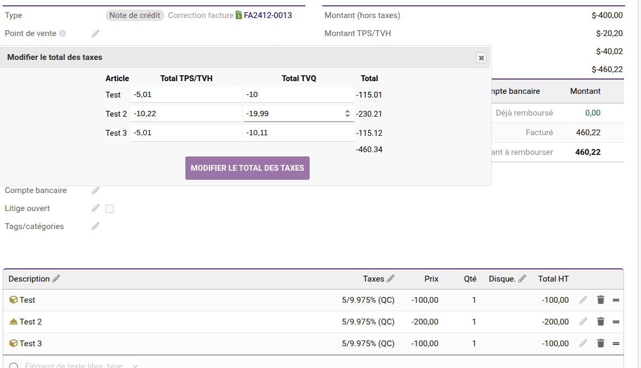
Task: Click the info icon next to Point de vente
Action: click(63, 33)
